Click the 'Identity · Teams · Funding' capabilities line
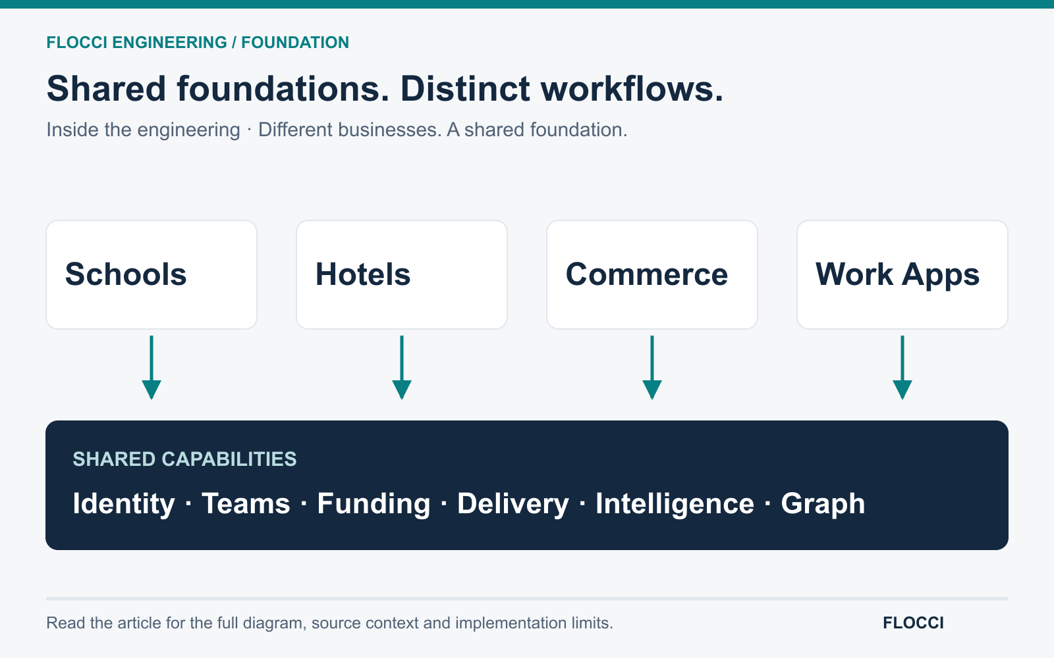 (x=469, y=504)
